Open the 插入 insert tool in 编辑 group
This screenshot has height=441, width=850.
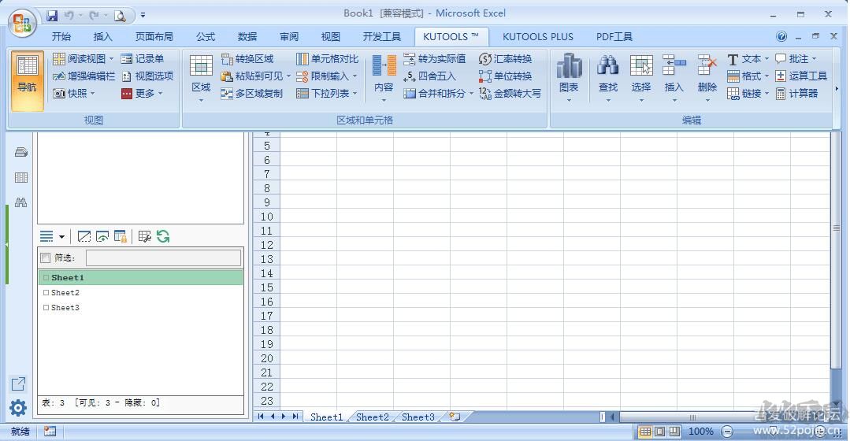click(674, 79)
